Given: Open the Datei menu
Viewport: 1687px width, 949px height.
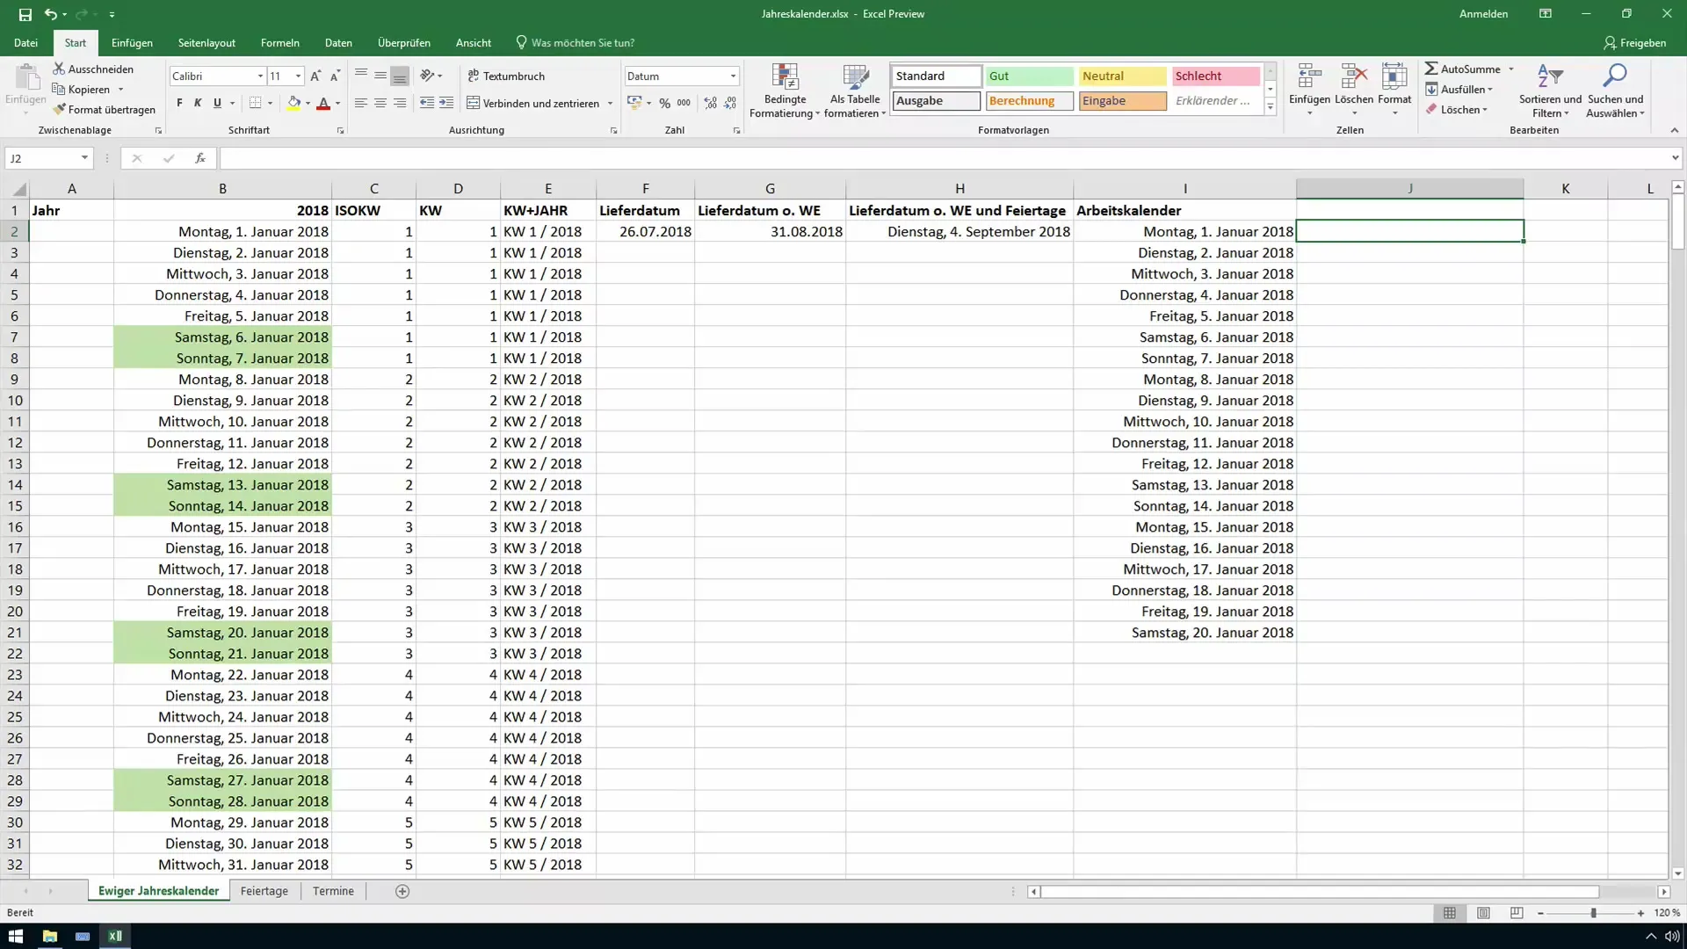Looking at the screenshot, I should (x=25, y=42).
